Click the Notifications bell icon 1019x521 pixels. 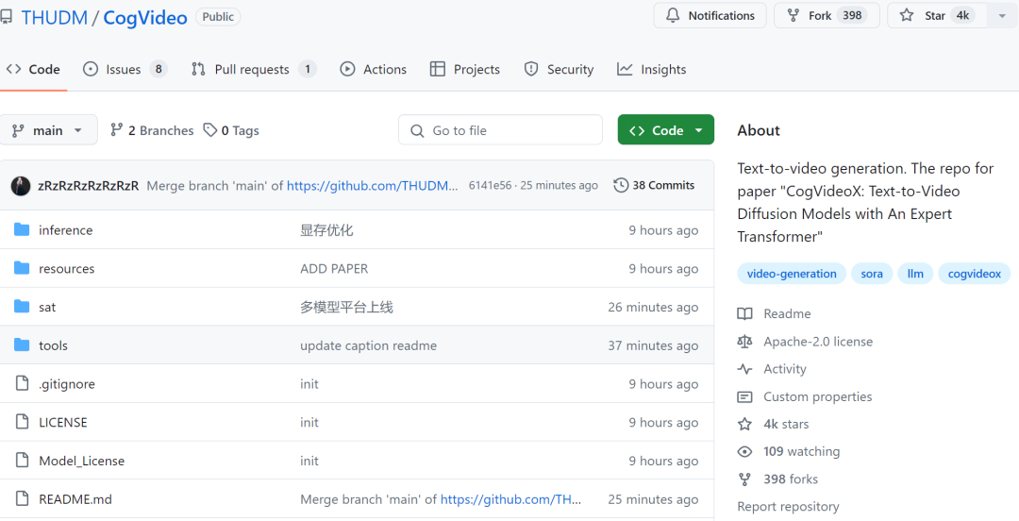(673, 16)
